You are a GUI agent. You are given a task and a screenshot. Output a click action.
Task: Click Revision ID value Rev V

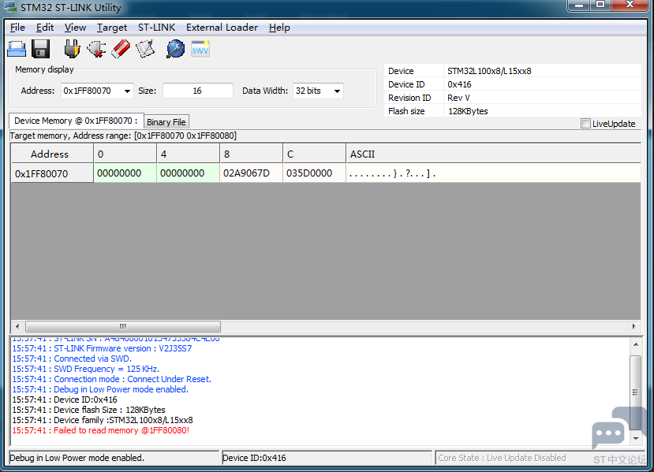[x=458, y=98]
